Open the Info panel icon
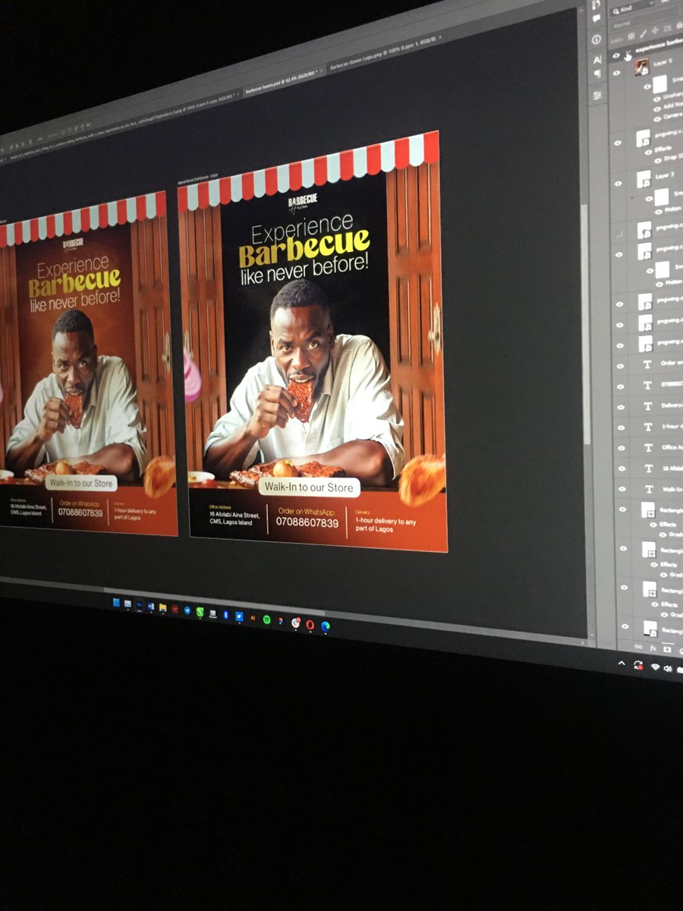The height and width of the screenshot is (911, 683). tap(596, 39)
